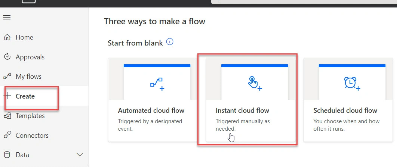The image size is (397, 168).
Task: Choose the Automated cloud flow title
Action: pyautogui.click(x=151, y=111)
